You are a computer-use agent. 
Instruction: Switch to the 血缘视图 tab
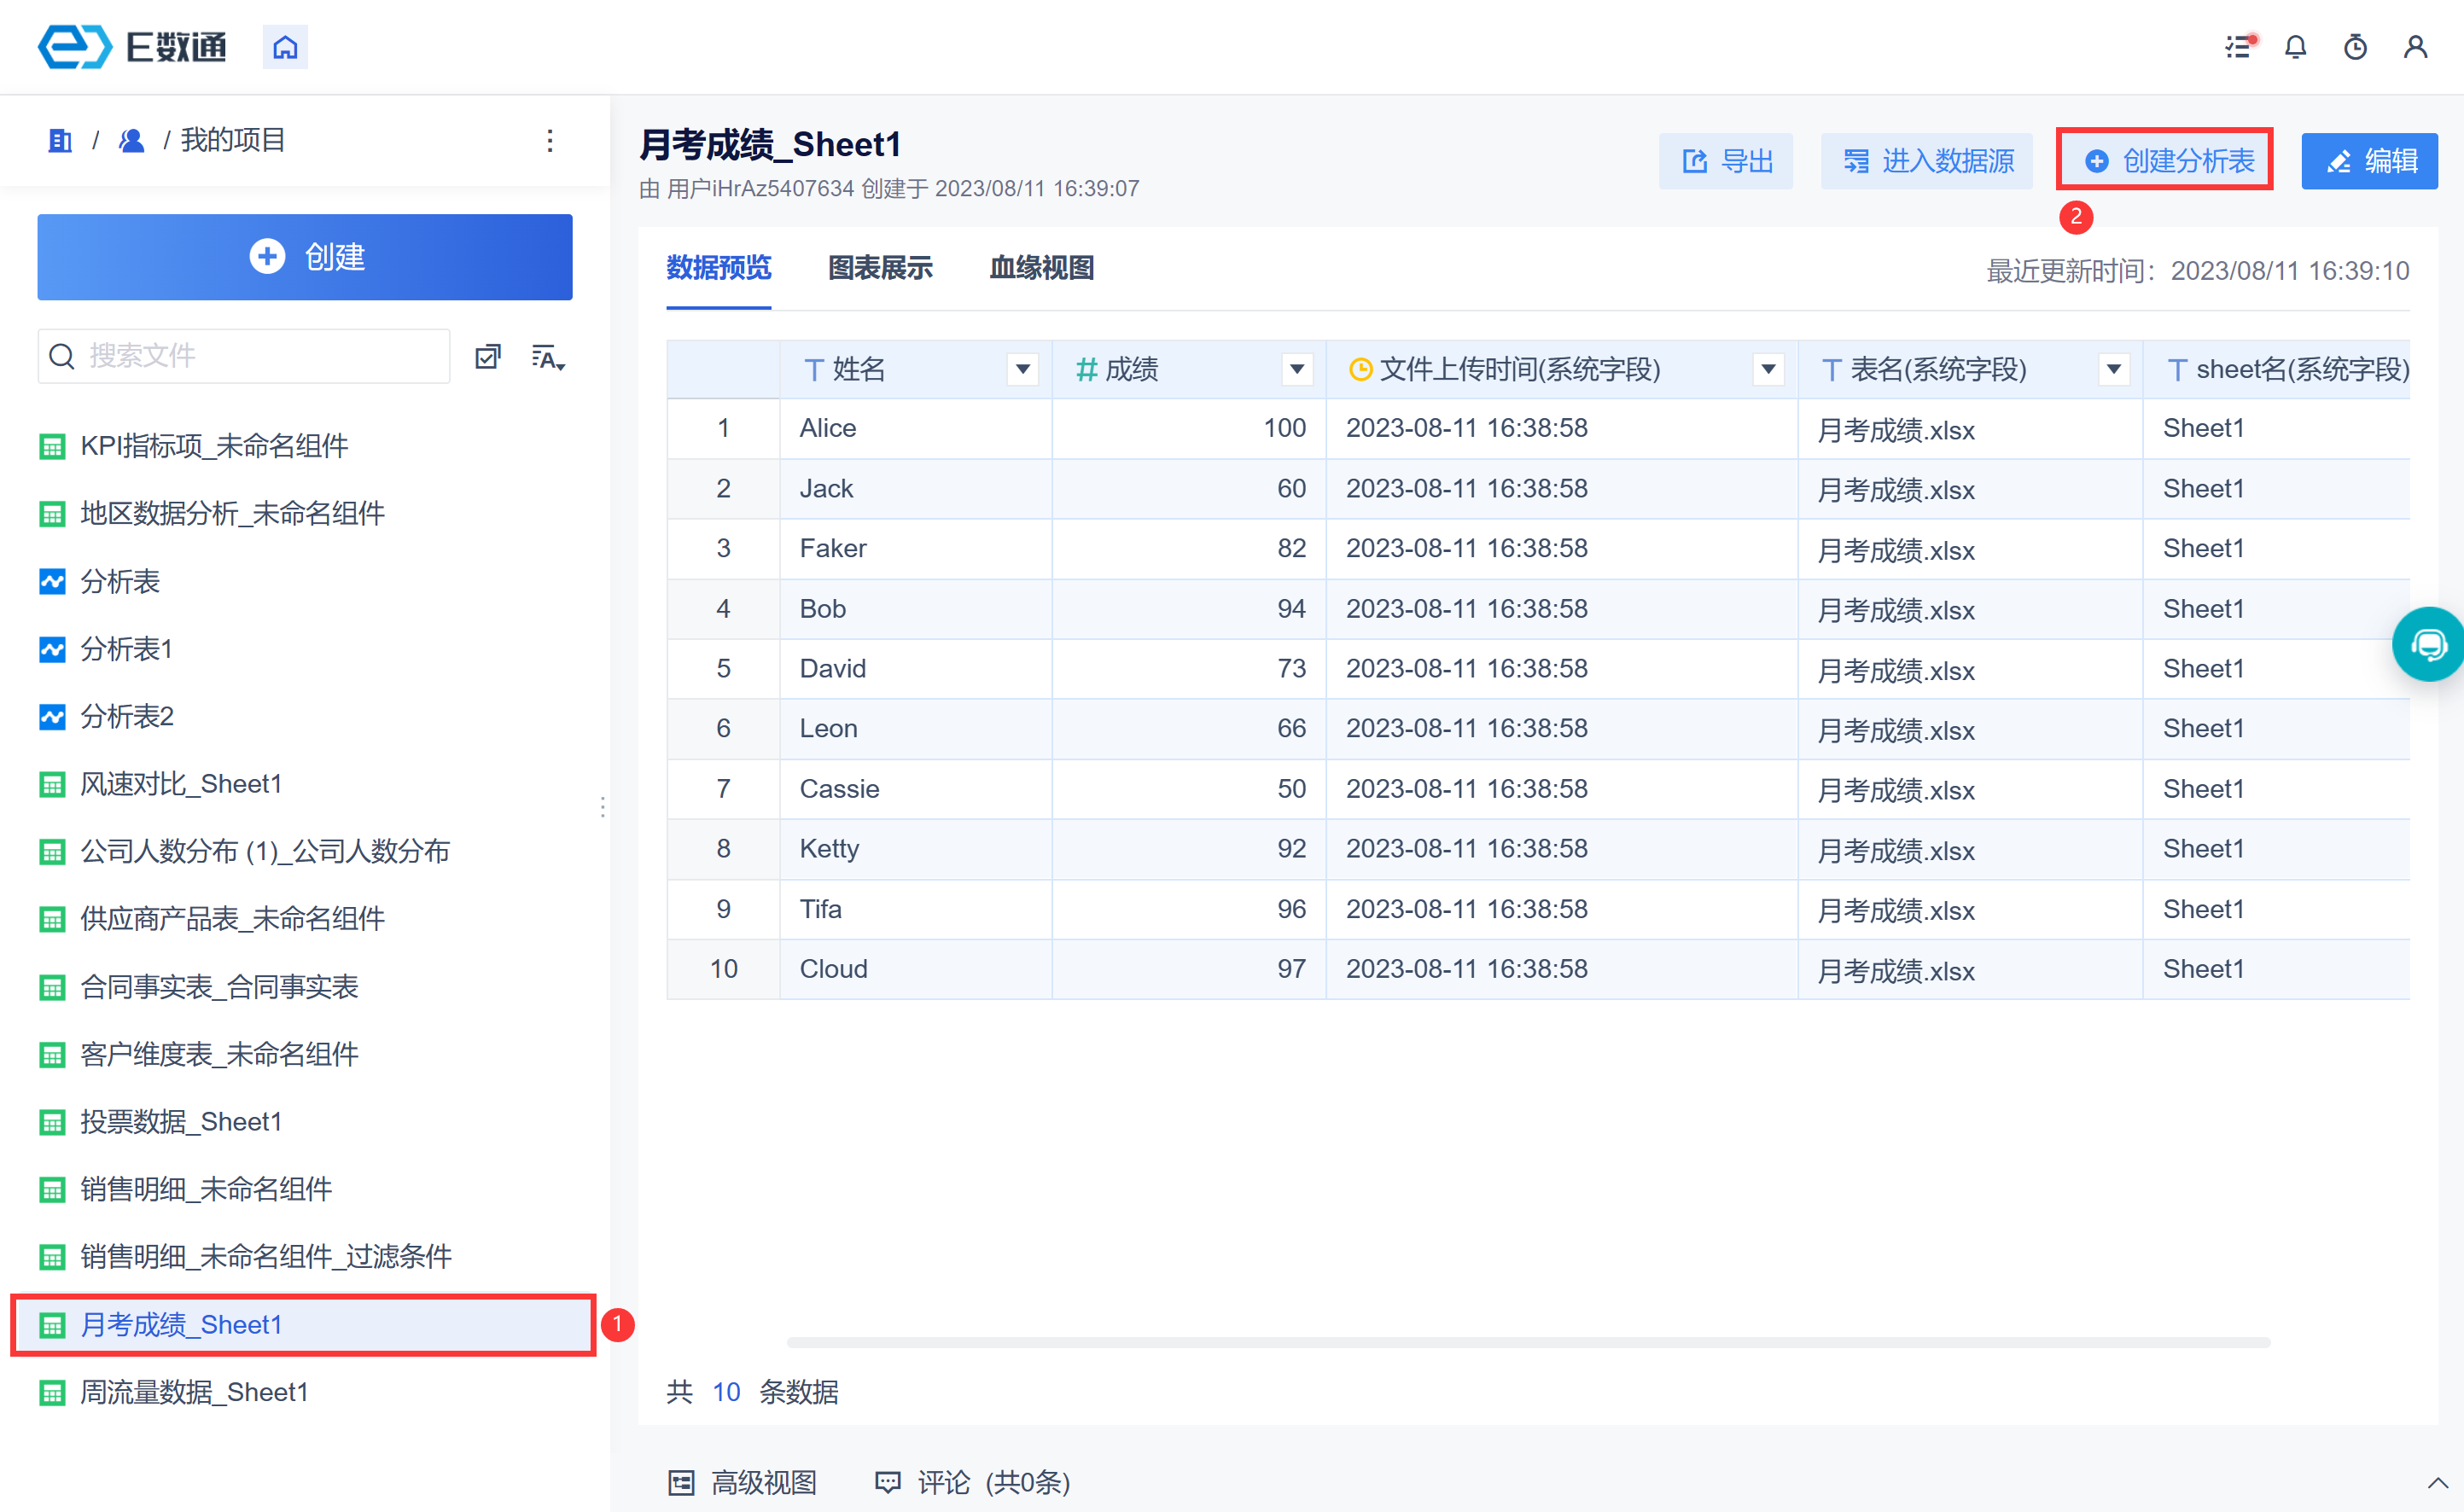click(1041, 268)
